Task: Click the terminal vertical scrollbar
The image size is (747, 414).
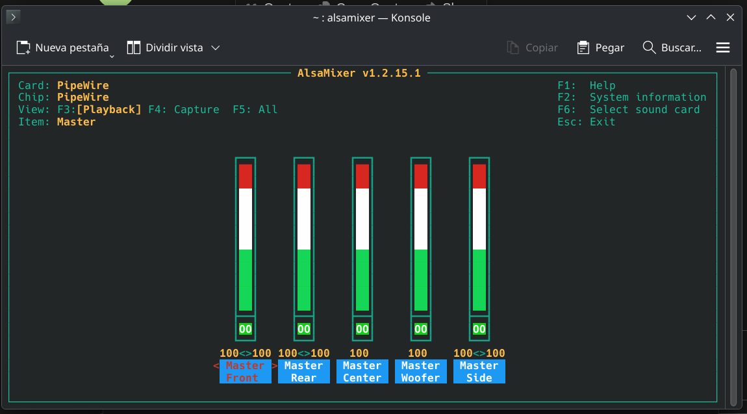Action: pyautogui.click(x=734, y=234)
